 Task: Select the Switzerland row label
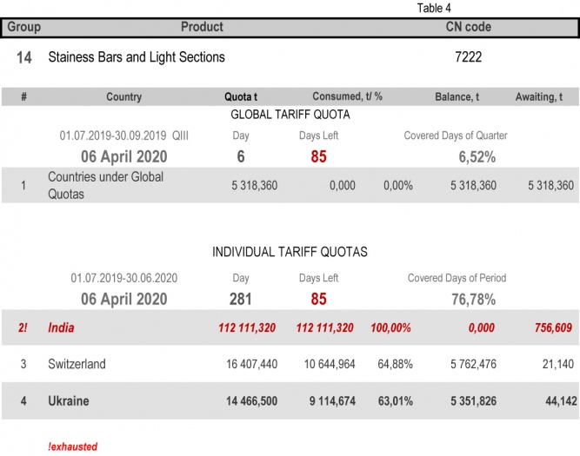(x=77, y=364)
